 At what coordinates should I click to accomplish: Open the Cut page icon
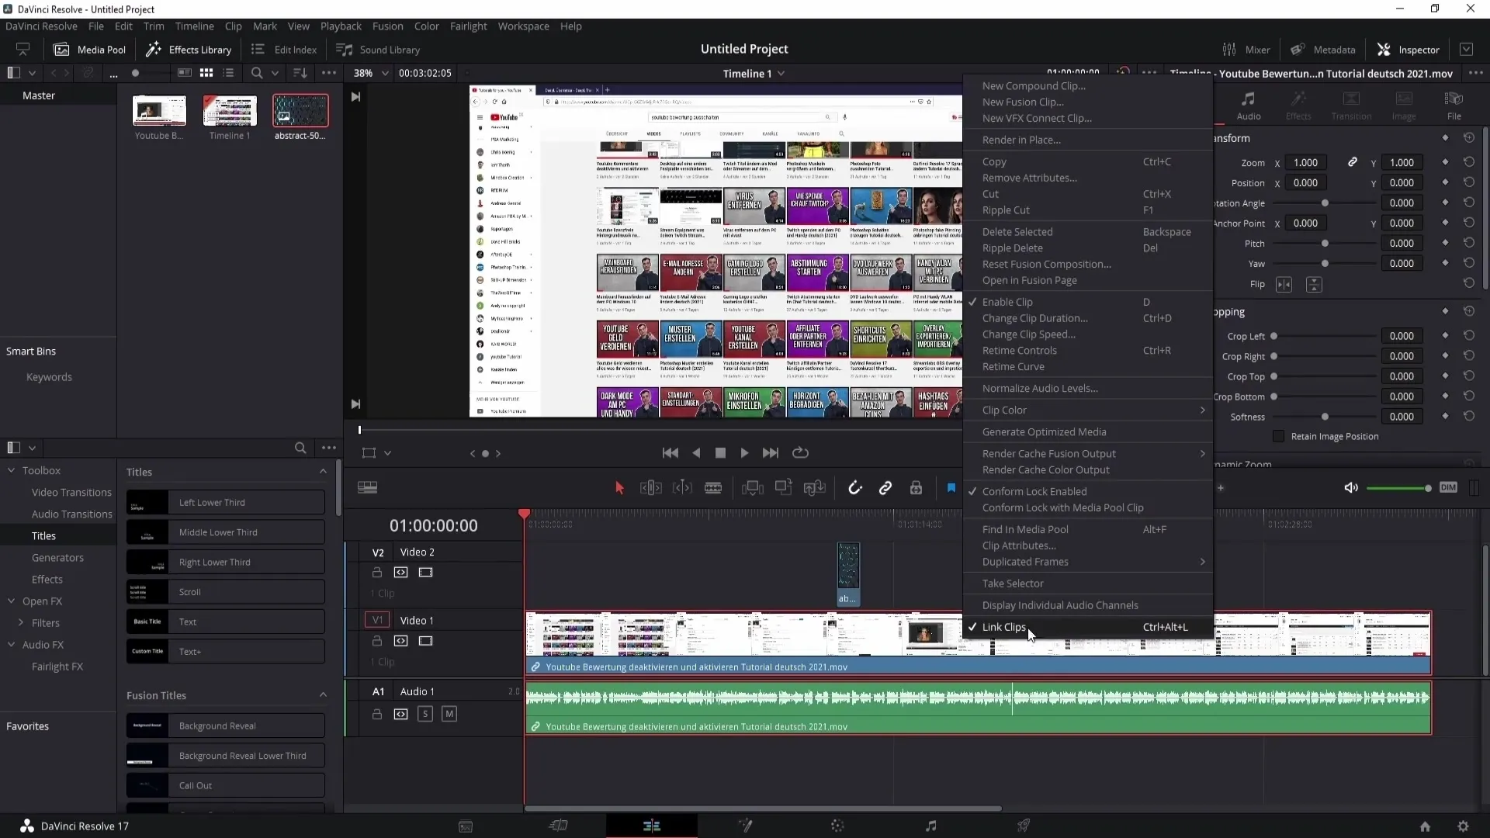[x=559, y=826]
